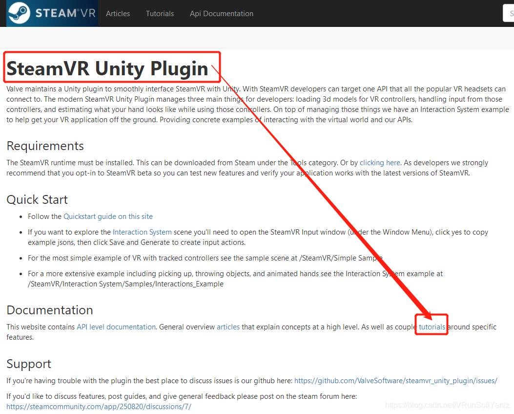Screen dimensions: 514x414
Task: Follow the 'articles' link in Documentation
Action: tap(228, 327)
